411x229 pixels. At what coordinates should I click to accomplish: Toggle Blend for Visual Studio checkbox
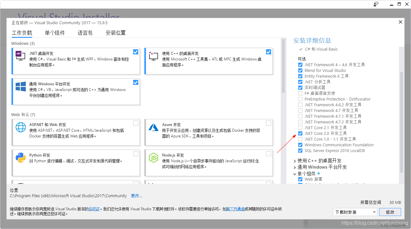pos(300,70)
